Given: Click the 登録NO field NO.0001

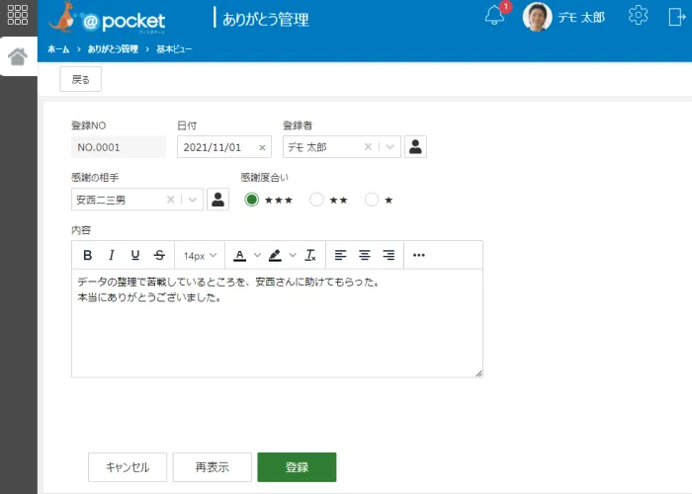Looking at the screenshot, I should point(119,147).
